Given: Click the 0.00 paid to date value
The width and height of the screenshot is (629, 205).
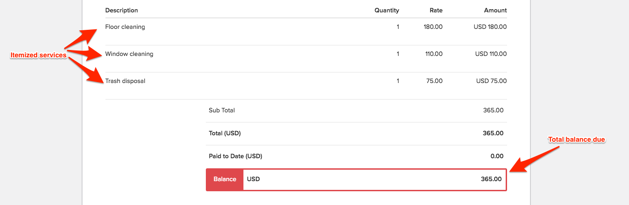Looking at the screenshot, I should 497,156.
